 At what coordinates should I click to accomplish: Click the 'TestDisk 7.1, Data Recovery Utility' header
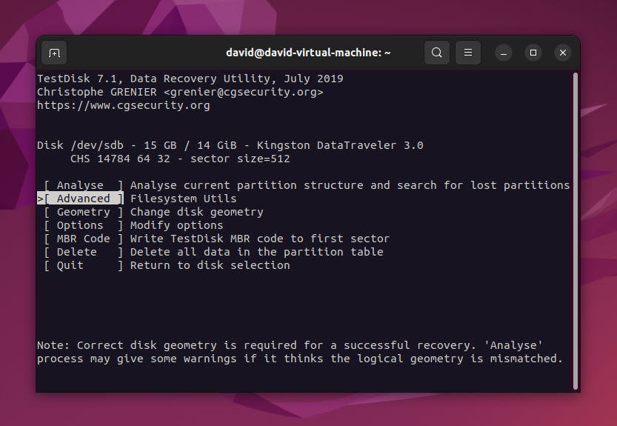190,79
